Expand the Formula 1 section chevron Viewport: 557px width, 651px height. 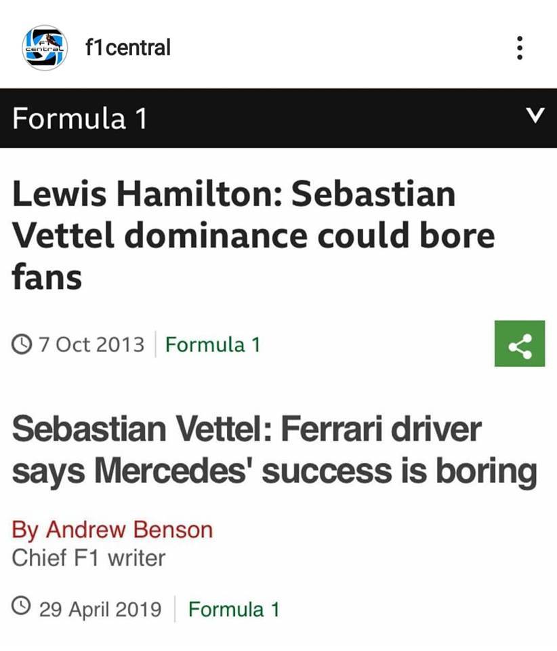535,118
